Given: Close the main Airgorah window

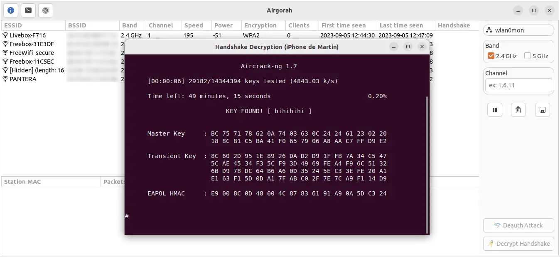Looking at the screenshot, I should [x=550, y=10].
